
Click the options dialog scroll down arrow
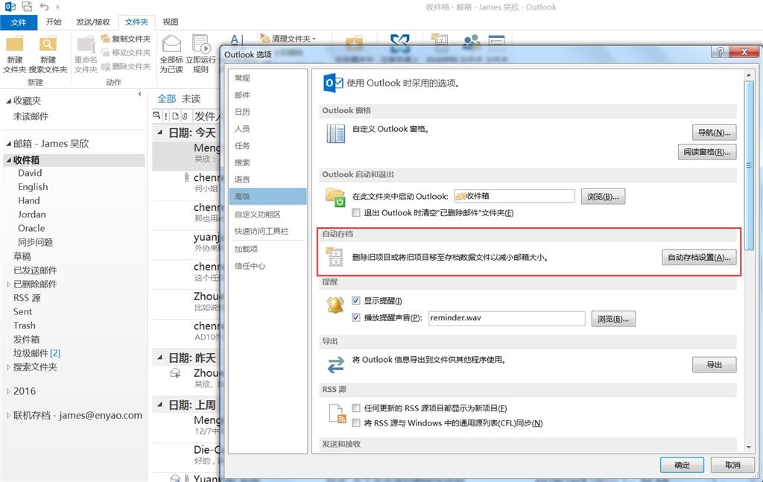point(748,447)
